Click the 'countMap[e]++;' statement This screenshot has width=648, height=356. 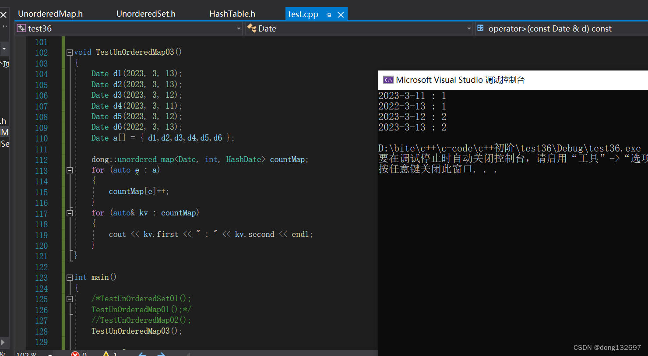tap(139, 192)
